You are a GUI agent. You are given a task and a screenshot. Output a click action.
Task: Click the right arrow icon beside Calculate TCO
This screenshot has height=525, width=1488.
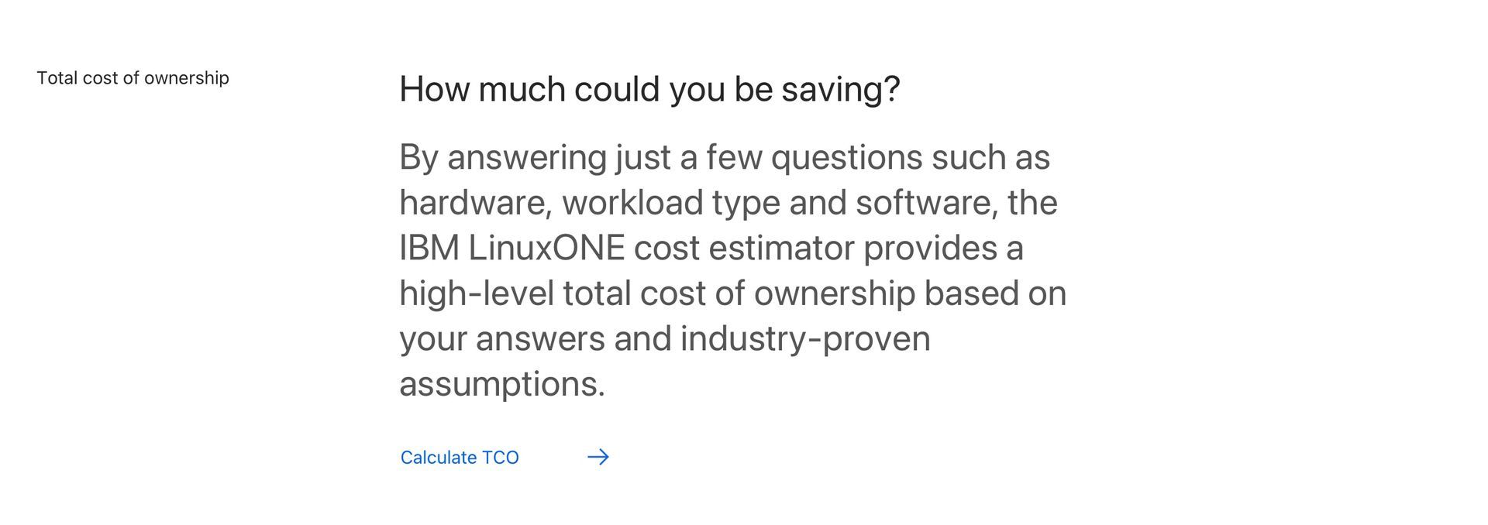(598, 457)
